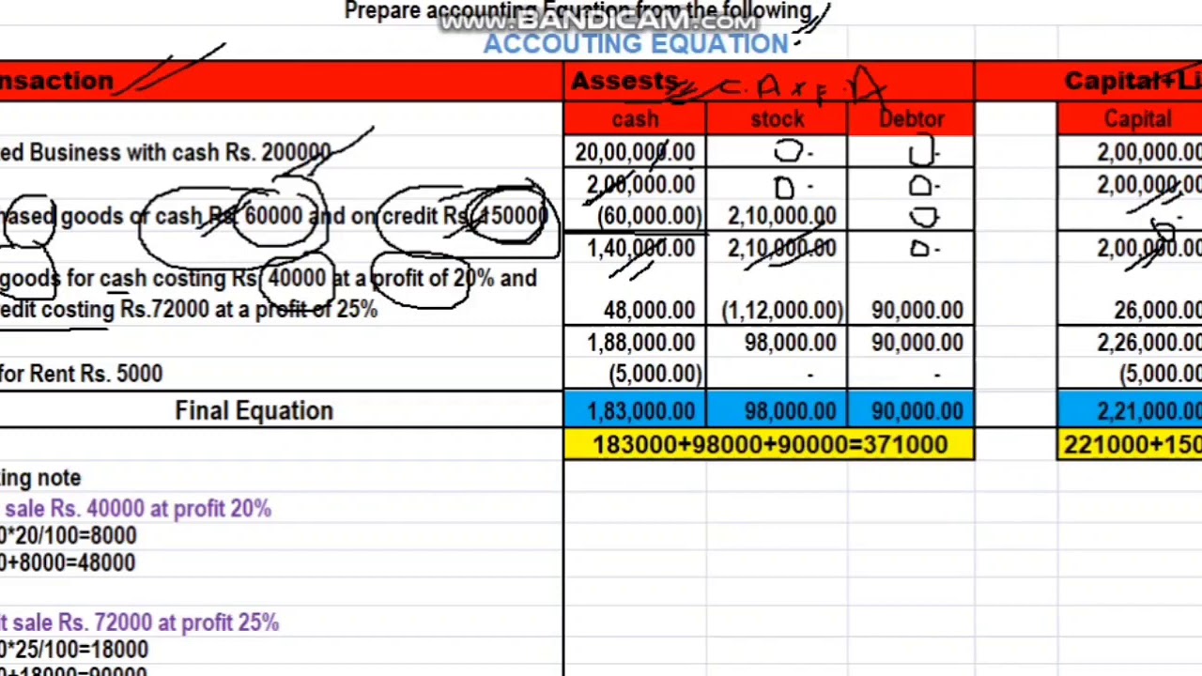Click the red 'nsaction' header cell
This screenshot has height=676, width=1202.
281,82
